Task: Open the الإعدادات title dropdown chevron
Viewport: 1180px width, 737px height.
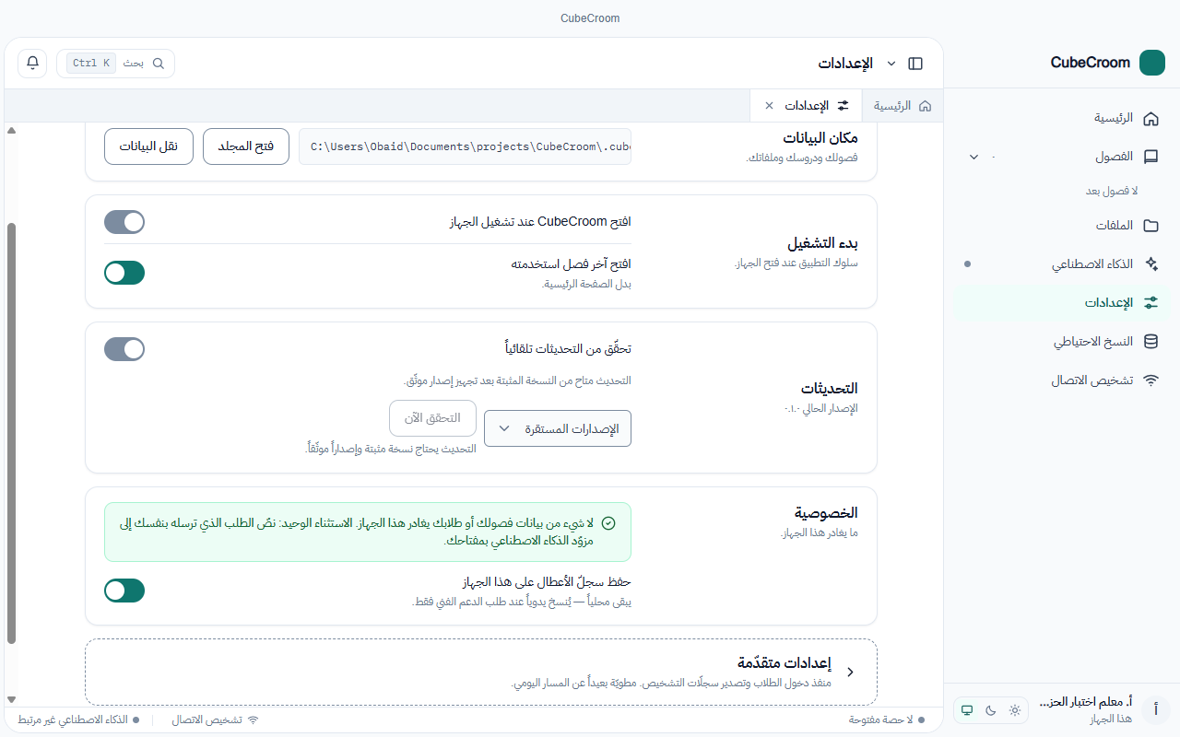Action: click(x=891, y=64)
